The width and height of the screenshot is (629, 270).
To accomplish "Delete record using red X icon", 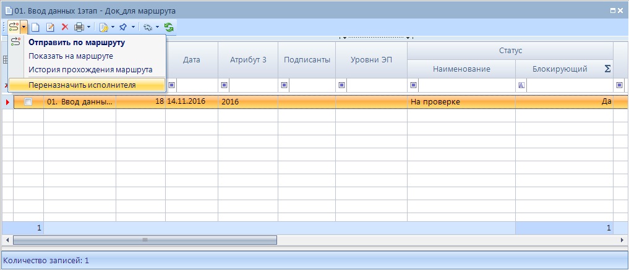I will (64, 27).
